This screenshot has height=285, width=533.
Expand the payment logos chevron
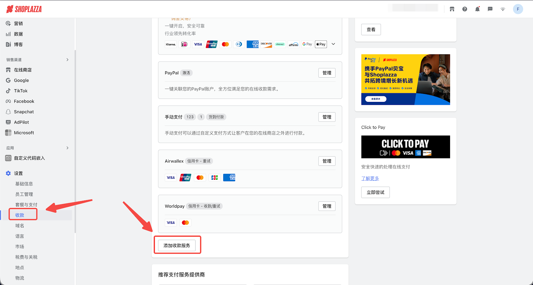tap(333, 44)
